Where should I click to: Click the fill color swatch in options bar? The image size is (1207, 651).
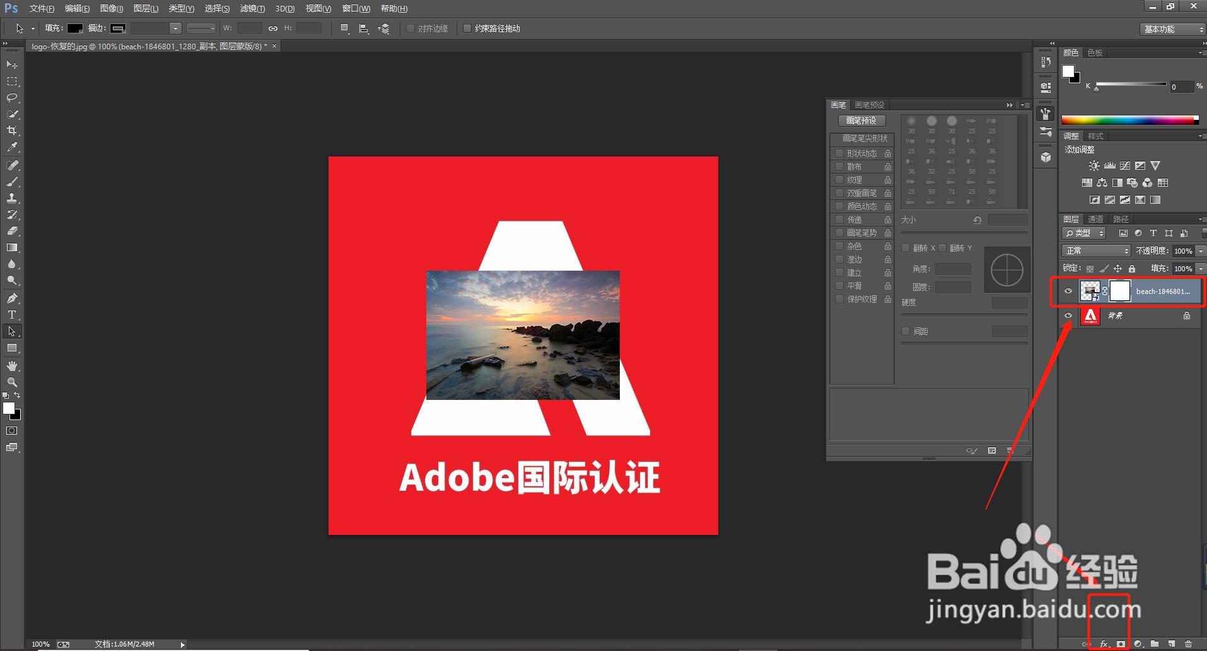[75, 28]
